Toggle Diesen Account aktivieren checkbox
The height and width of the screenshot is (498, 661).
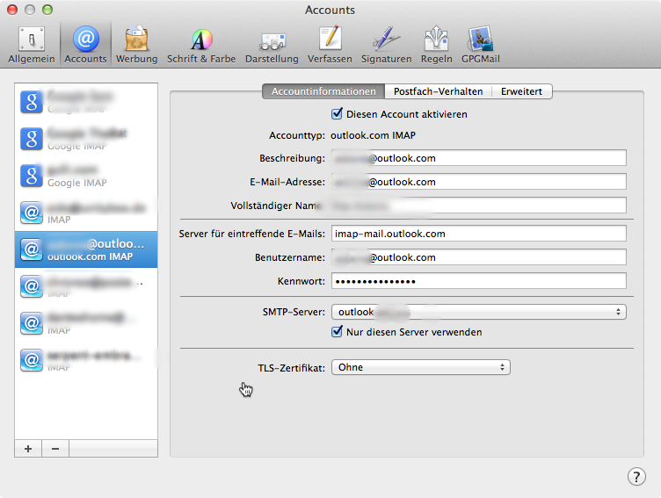click(337, 114)
